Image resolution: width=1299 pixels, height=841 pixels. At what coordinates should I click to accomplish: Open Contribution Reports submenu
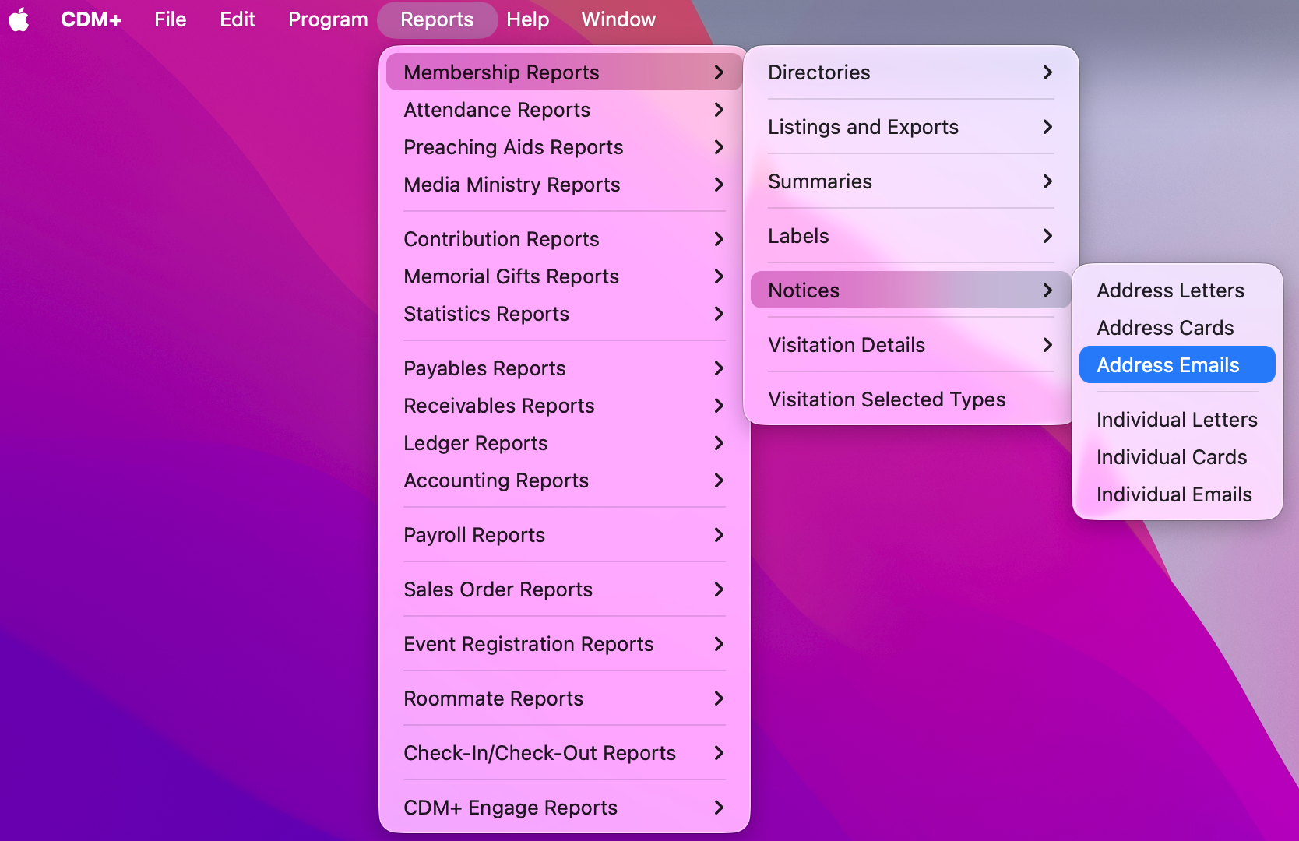coord(565,239)
